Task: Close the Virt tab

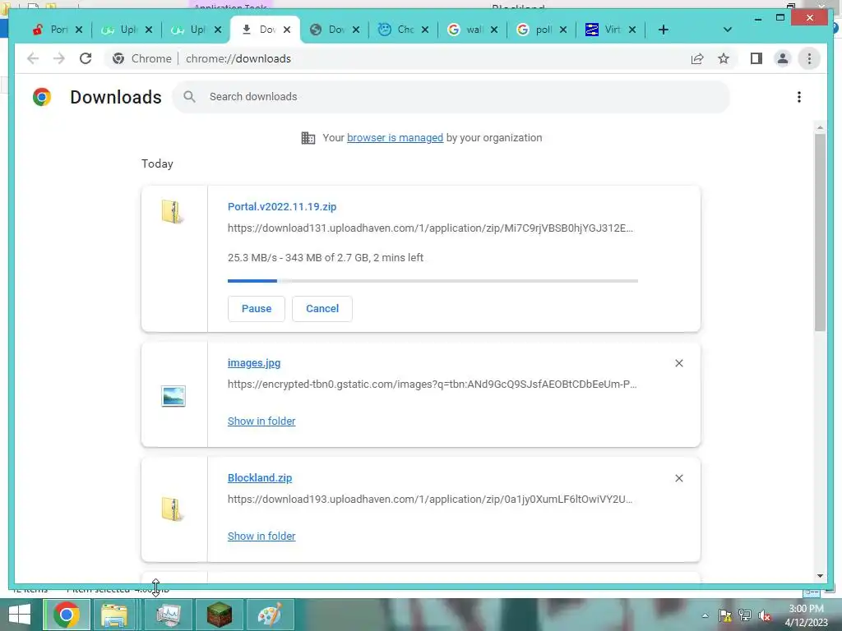Action: pos(632,30)
